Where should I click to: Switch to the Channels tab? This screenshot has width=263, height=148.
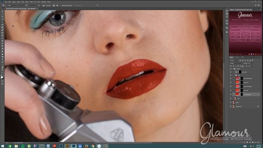pyautogui.click(x=237, y=57)
